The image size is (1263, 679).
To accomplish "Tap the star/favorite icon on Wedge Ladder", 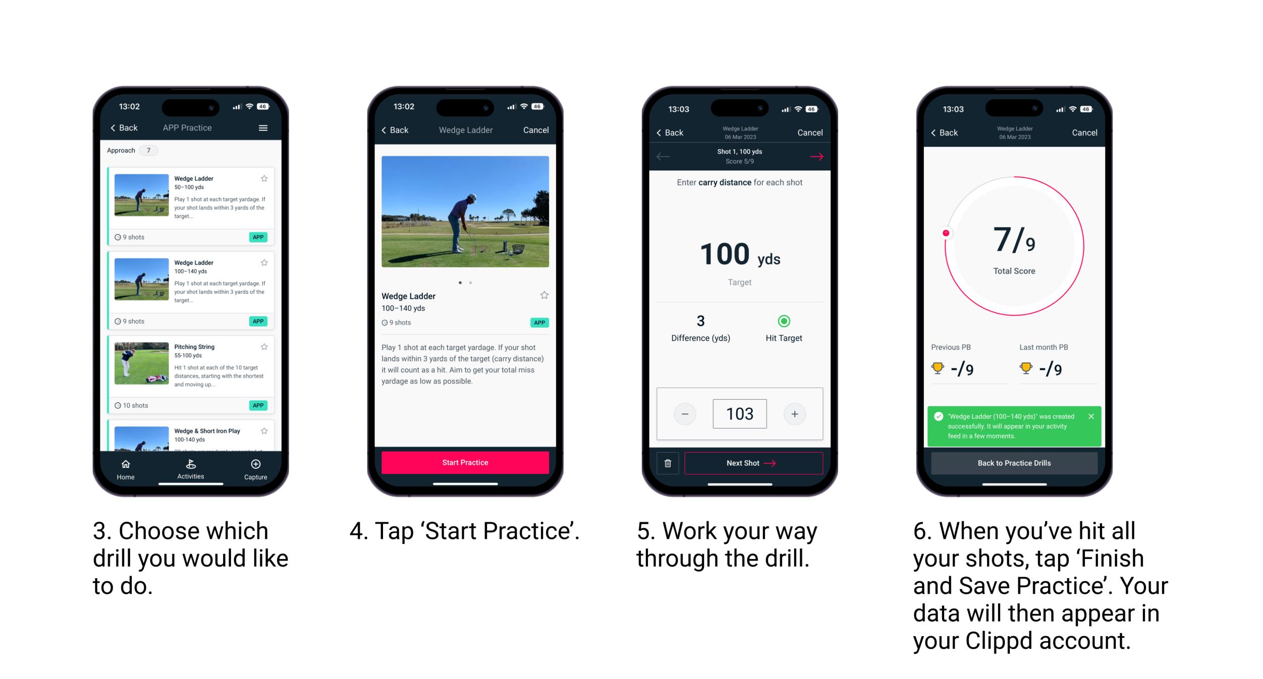I will [266, 176].
